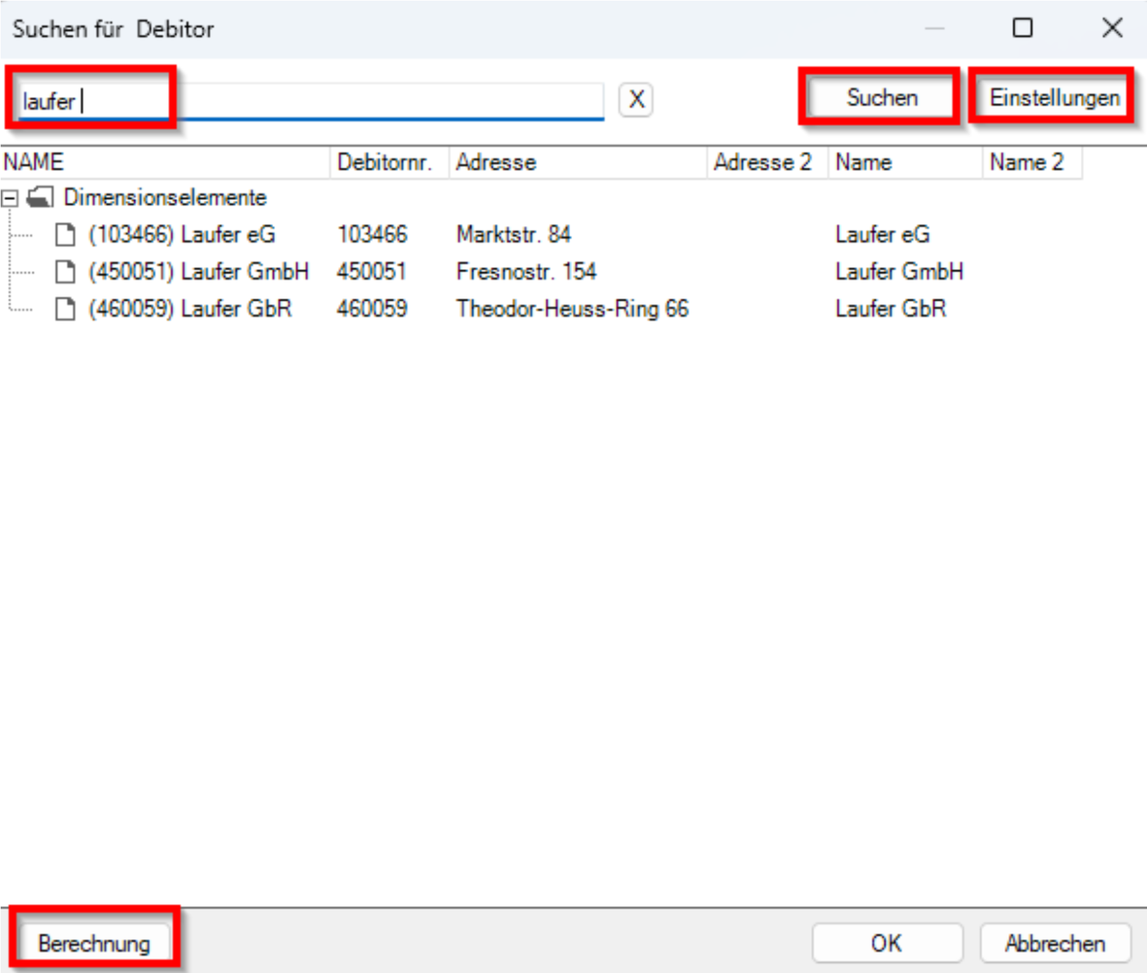
Task: Click the search field containing 'laufer'
Action: click(311, 101)
